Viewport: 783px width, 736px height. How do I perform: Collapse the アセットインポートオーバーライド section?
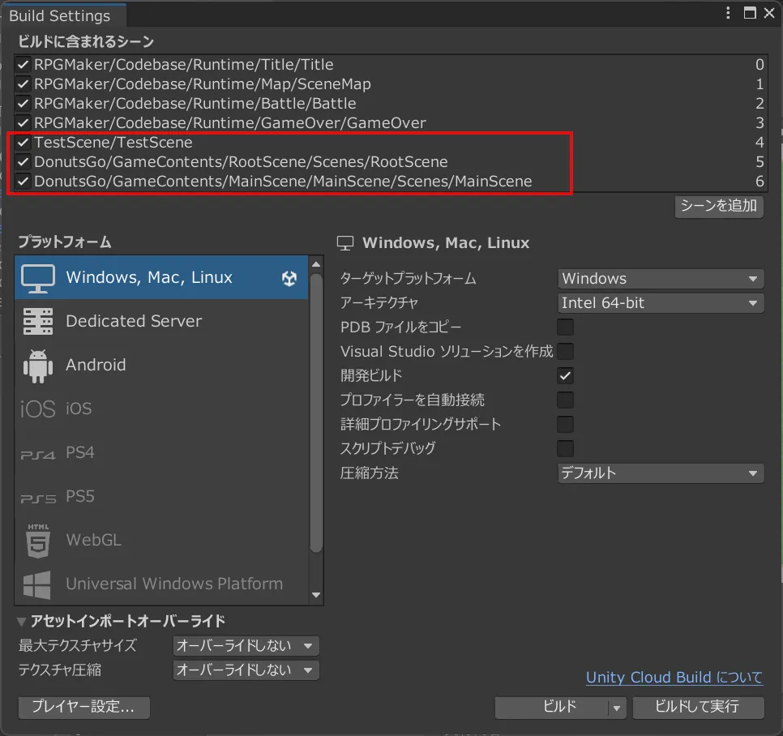22,622
